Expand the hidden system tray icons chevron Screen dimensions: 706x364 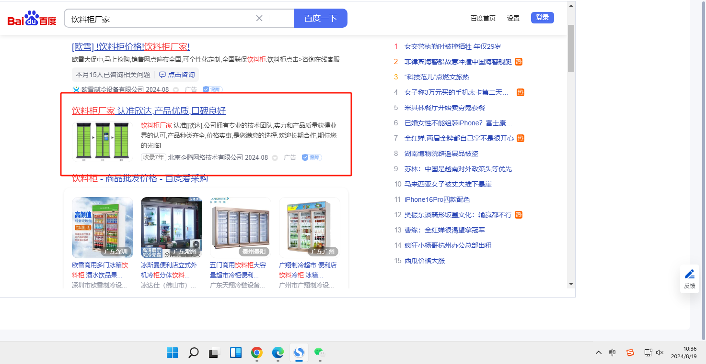click(598, 353)
